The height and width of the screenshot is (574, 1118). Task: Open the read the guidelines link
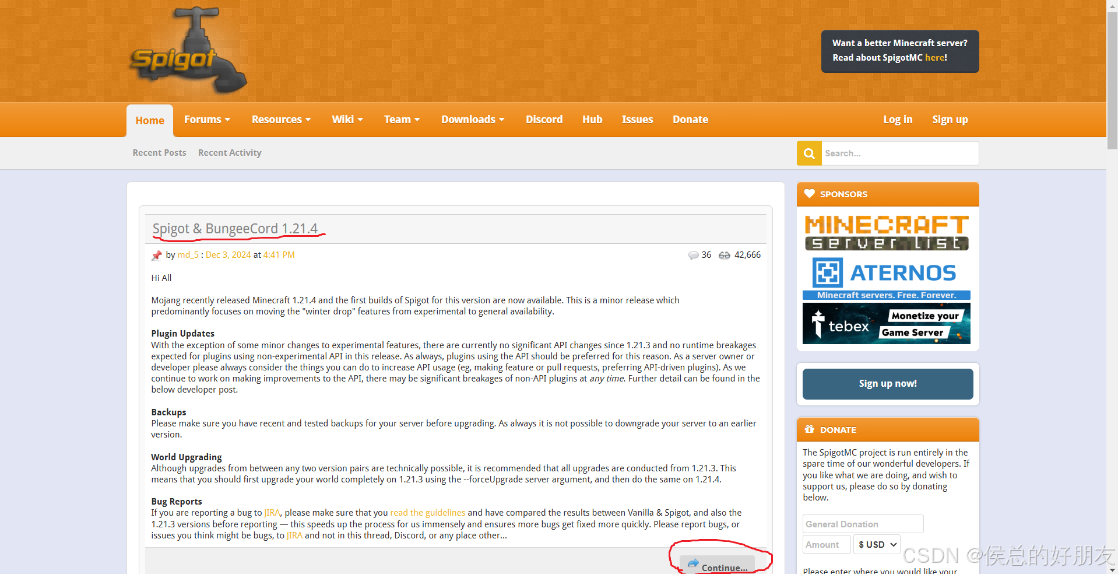click(428, 513)
